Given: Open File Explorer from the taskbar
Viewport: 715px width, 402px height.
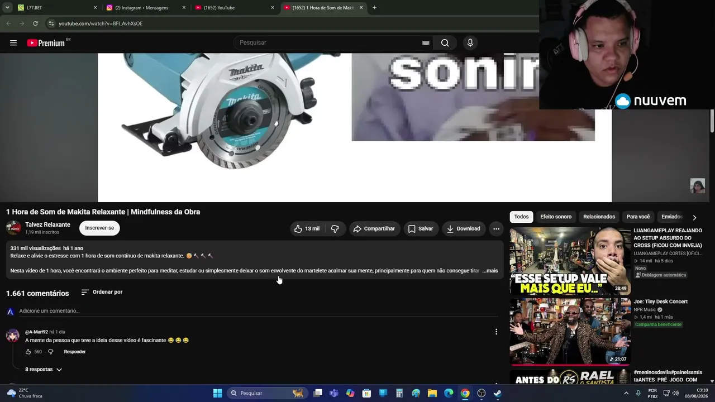Looking at the screenshot, I should (x=432, y=393).
